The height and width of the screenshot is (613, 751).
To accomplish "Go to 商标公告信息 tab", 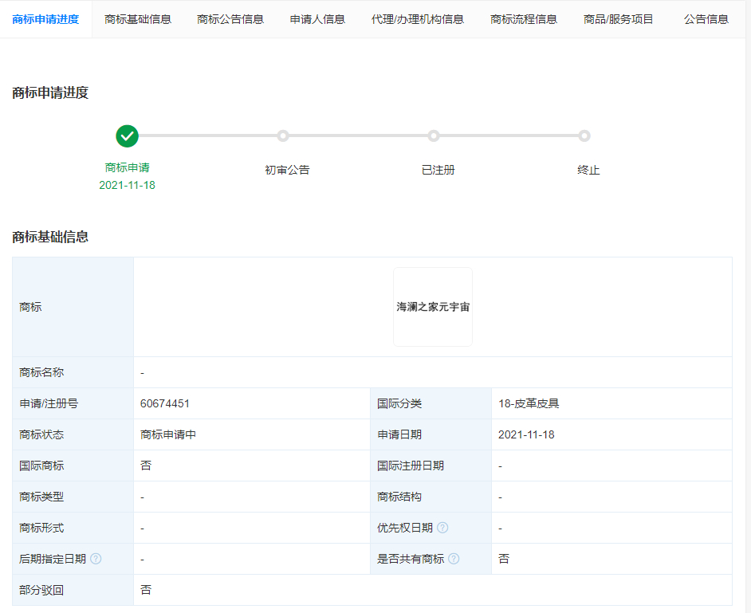I will coord(230,19).
